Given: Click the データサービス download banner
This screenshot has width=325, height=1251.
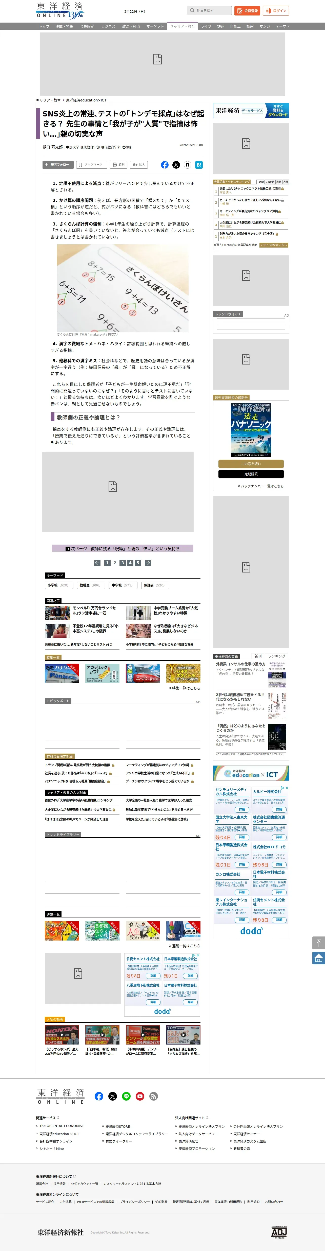Looking at the screenshot, I should tap(251, 111).
